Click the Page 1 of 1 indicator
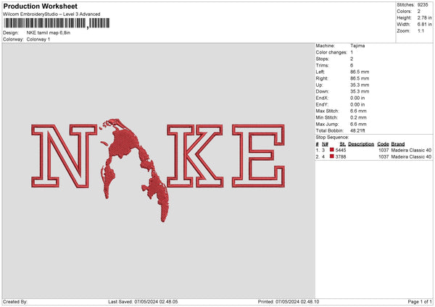 (420, 302)
